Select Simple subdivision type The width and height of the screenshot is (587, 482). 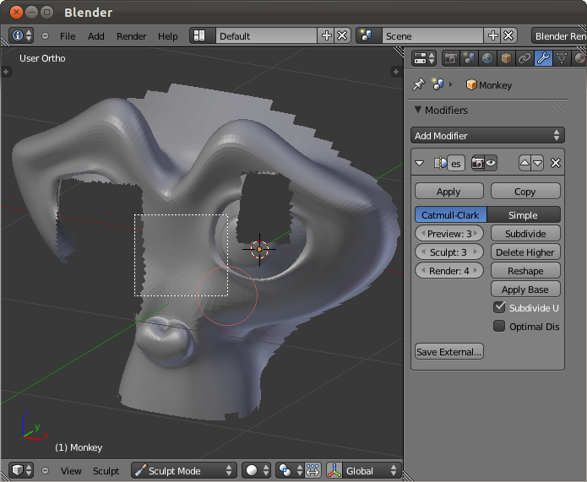click(524, 214)
